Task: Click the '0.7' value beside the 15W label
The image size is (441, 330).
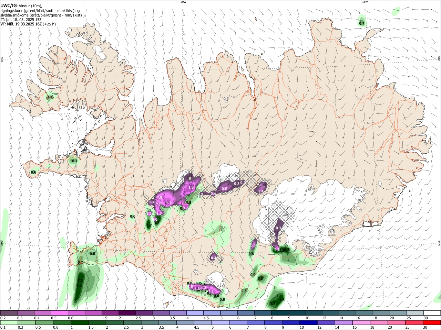Action: tap(362, 23)
